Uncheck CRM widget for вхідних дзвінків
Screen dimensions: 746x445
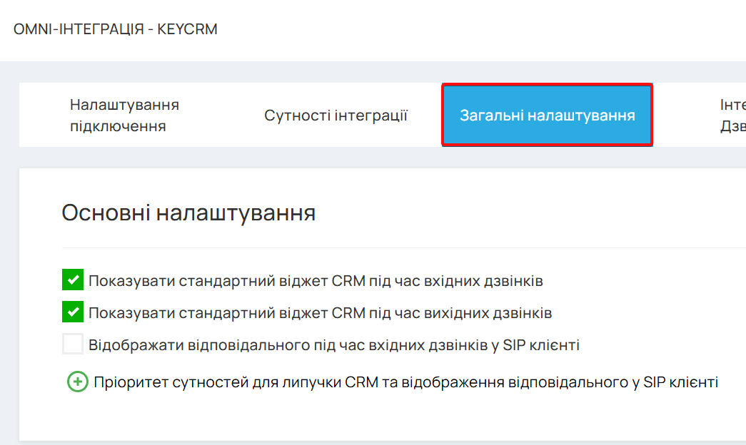tap(73, 280)
